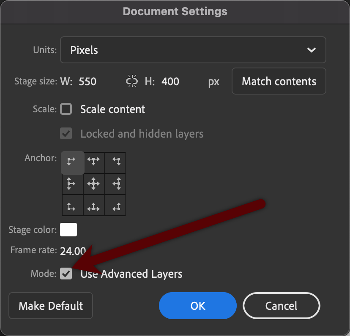Screen dimensions: 350x336
Task: Select the top-left anchor point
Action: tap(72, 163)
